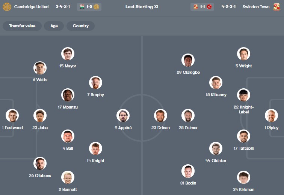The image size is (284, 195).
Task: Click Mpanzu's player photo
Action: (x=68, y=95)
